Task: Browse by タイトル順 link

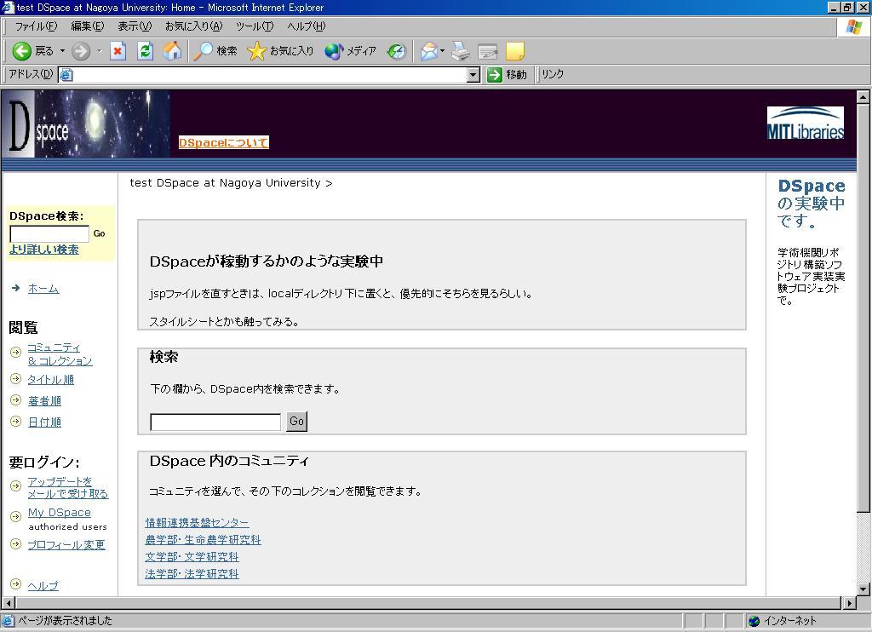Action: (50, 380)
